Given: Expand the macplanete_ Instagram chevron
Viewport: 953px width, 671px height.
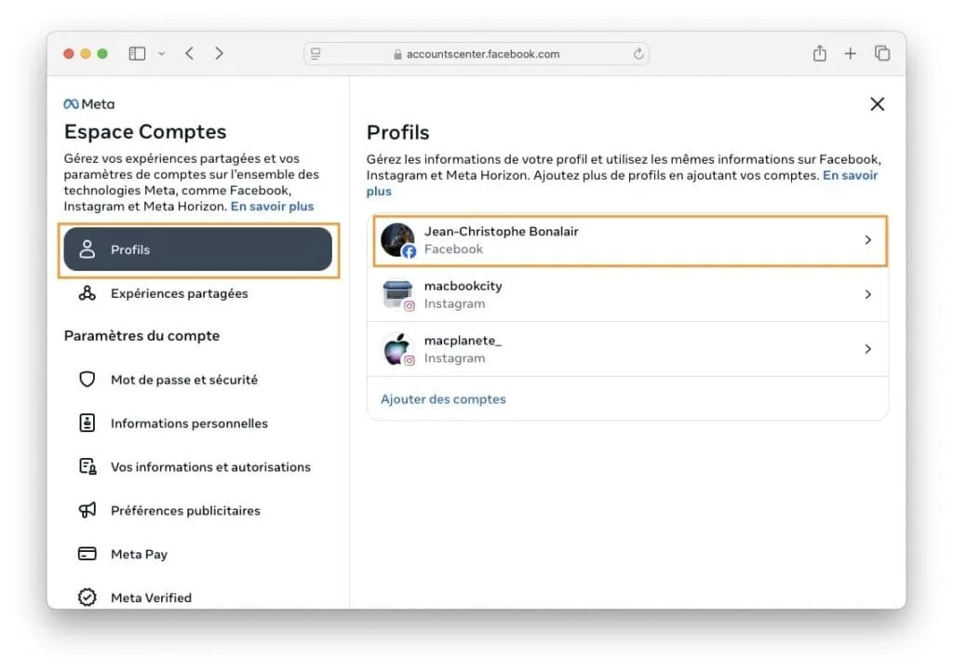Looking at the screenshot, I should click(867, 349).
